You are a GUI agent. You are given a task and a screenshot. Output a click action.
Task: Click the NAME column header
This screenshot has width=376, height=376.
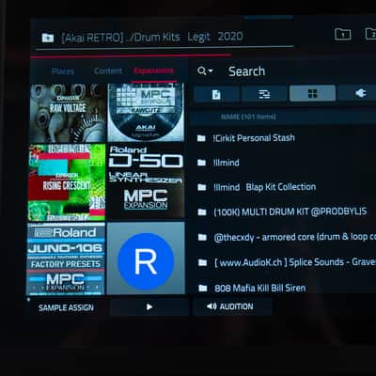pyautogui.click(x=248, y=117)
